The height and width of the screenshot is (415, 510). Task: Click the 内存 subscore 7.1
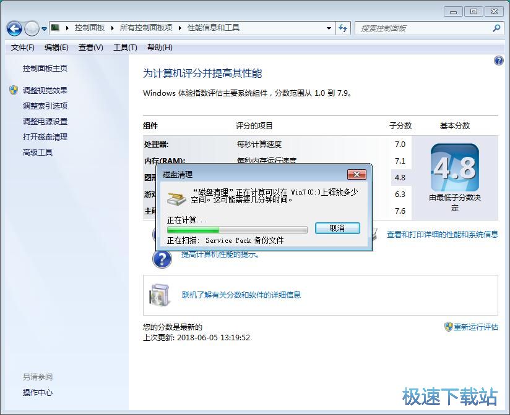(400, 161)
